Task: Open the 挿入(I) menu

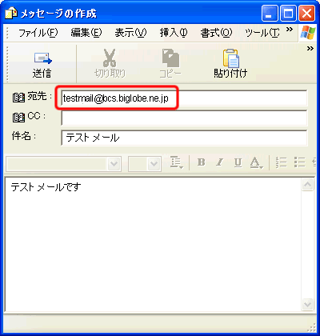Action: pyautogui.click(x=174, y=33)
